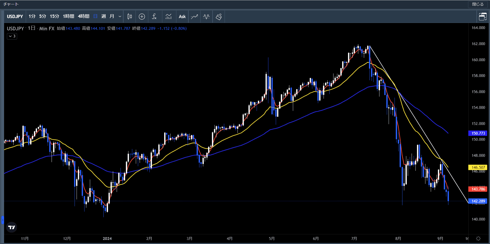Click the USDJPY title in chart legend
490x244 pixels.
pos(15,29)
